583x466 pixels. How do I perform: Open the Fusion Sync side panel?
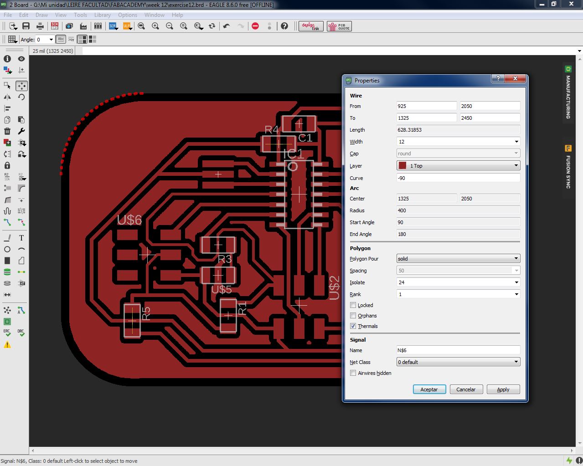tap(568, 167)
